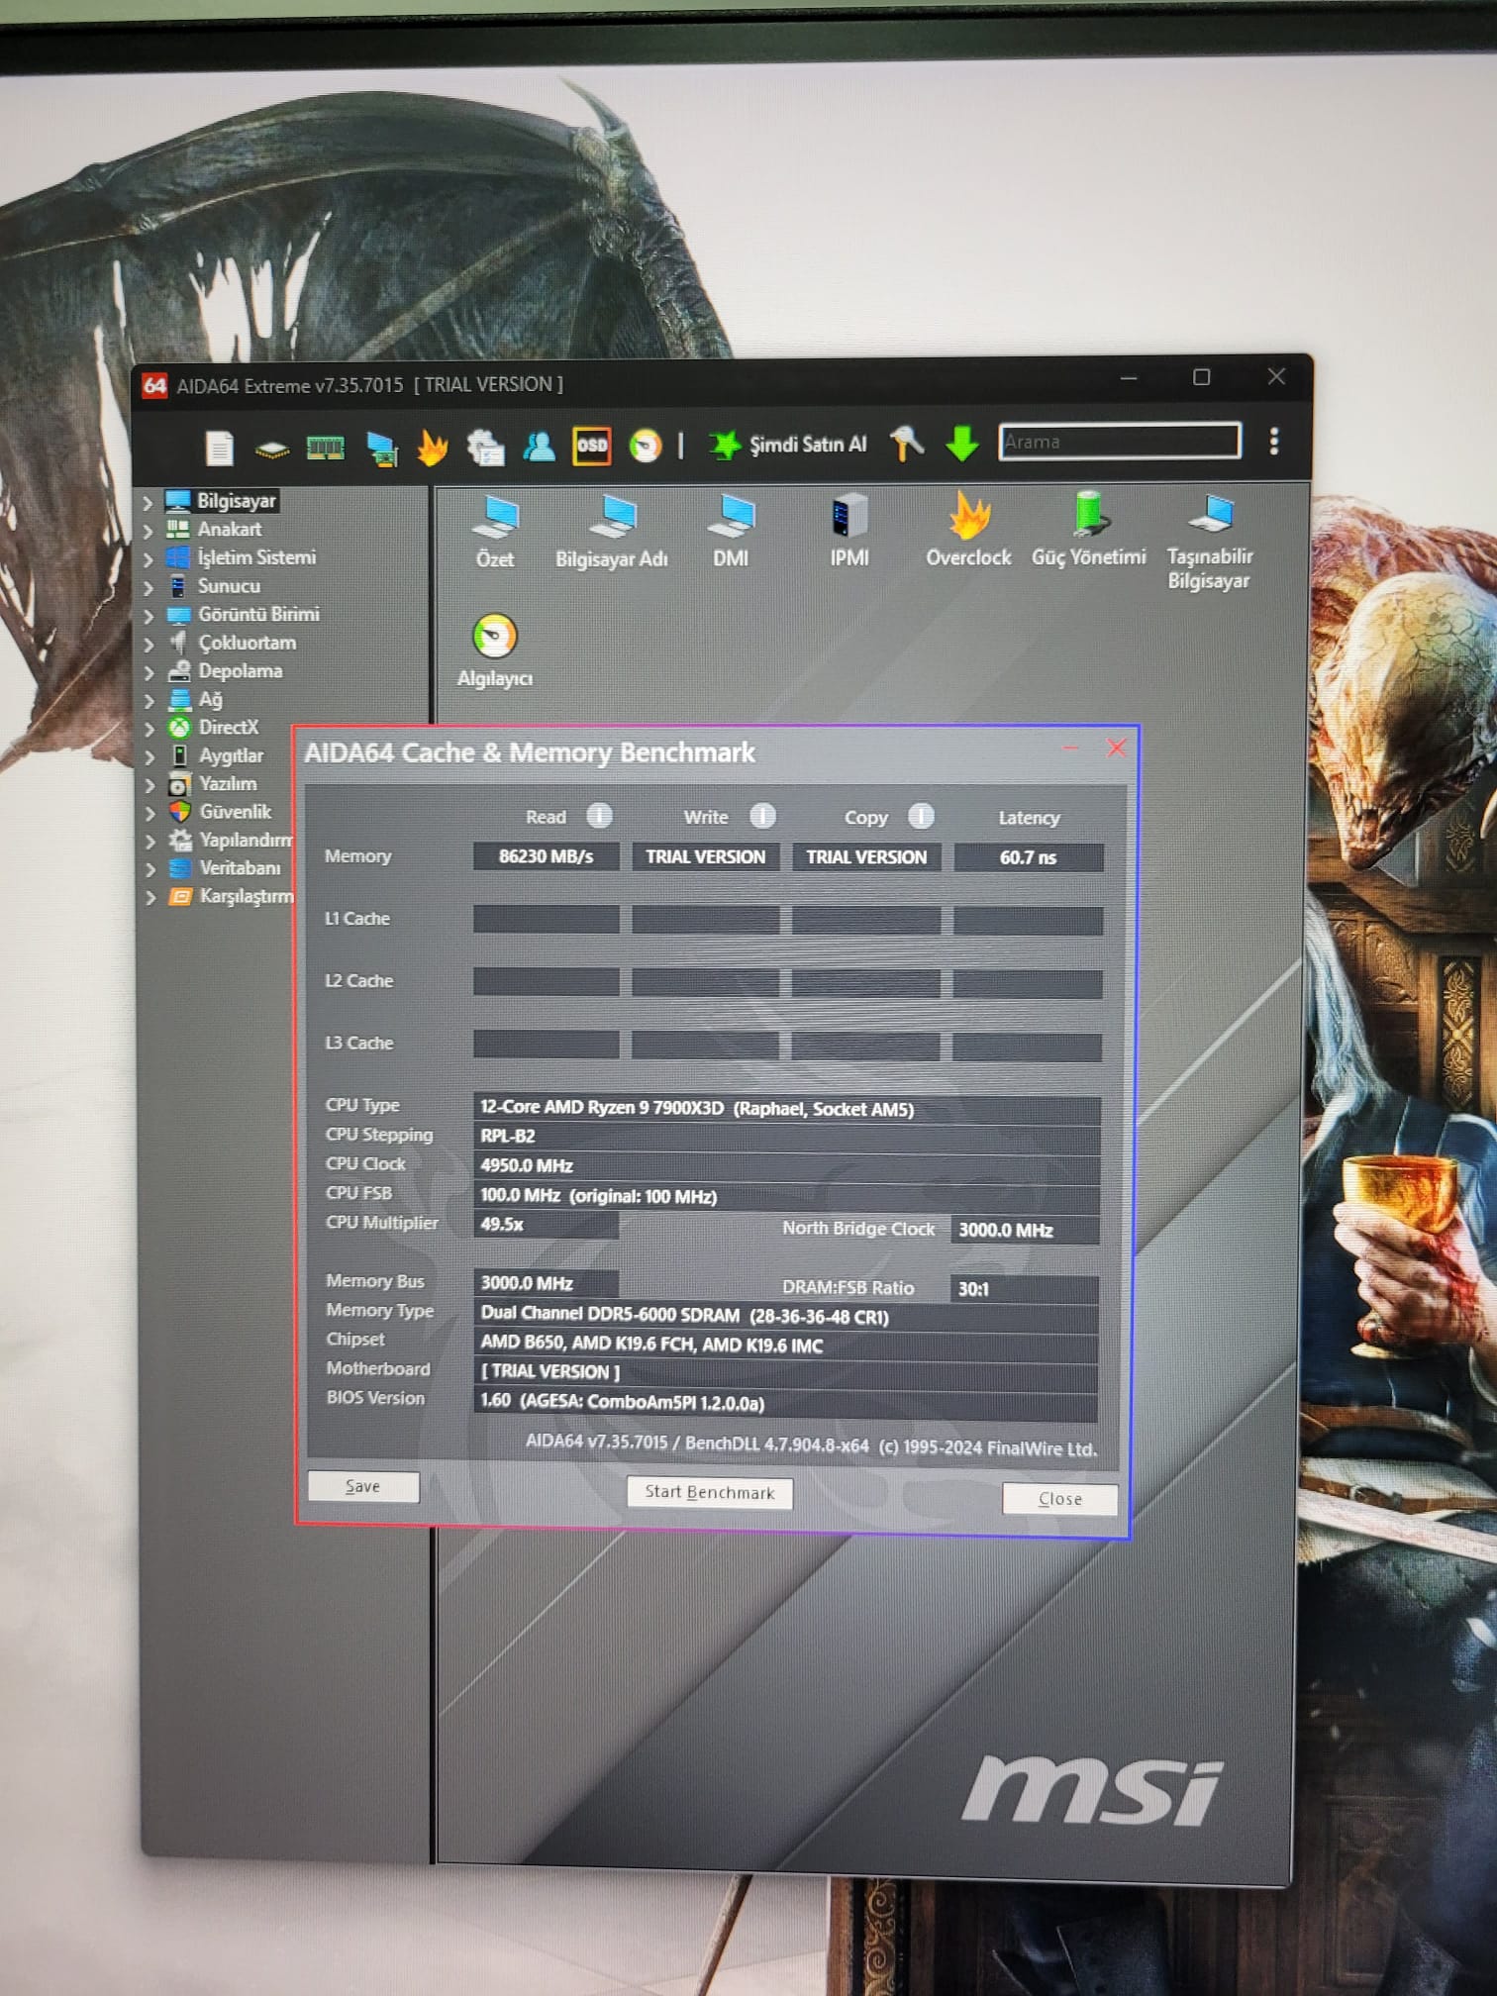Image resolution: width=1497 pixels, height=1996 pixels.
Task: Click the CPU Multiplier value 49.5x
Action: point(546,1225)
